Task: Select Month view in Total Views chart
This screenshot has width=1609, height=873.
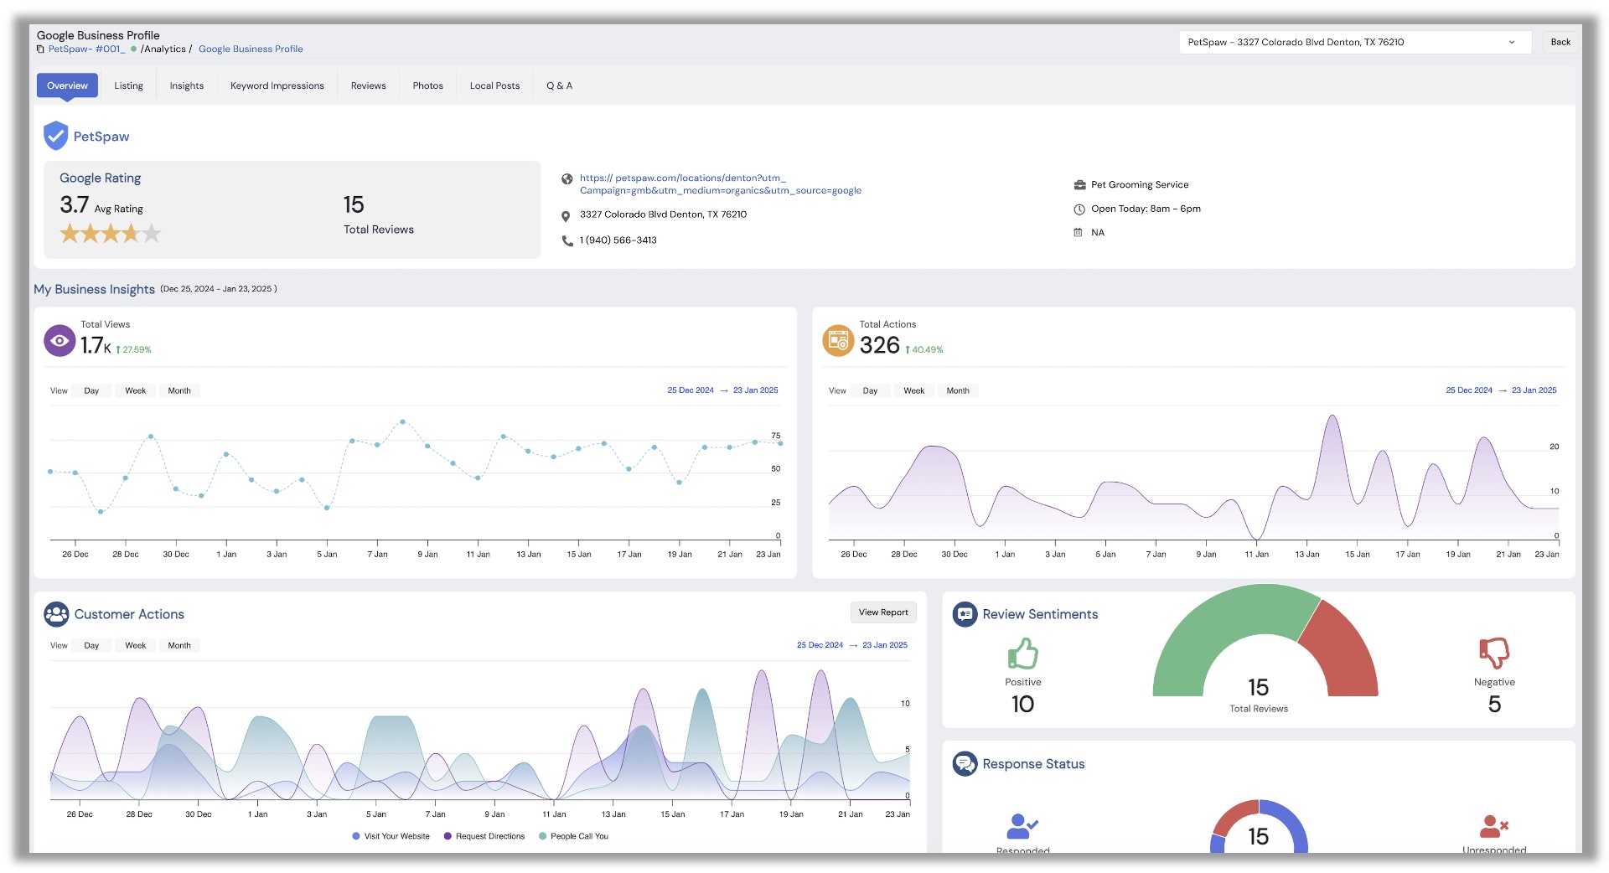Action: click(179, 391)
